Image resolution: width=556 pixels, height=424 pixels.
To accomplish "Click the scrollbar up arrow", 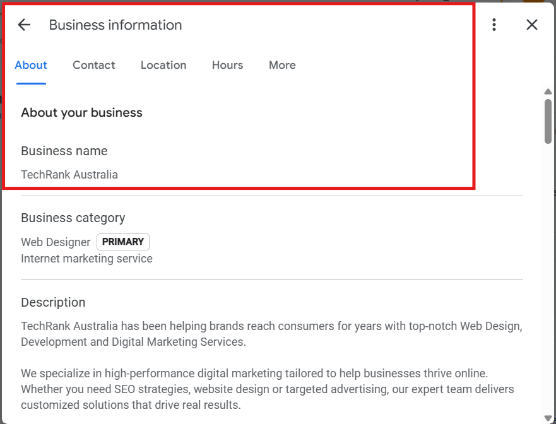I will click(x=548, y=92).
